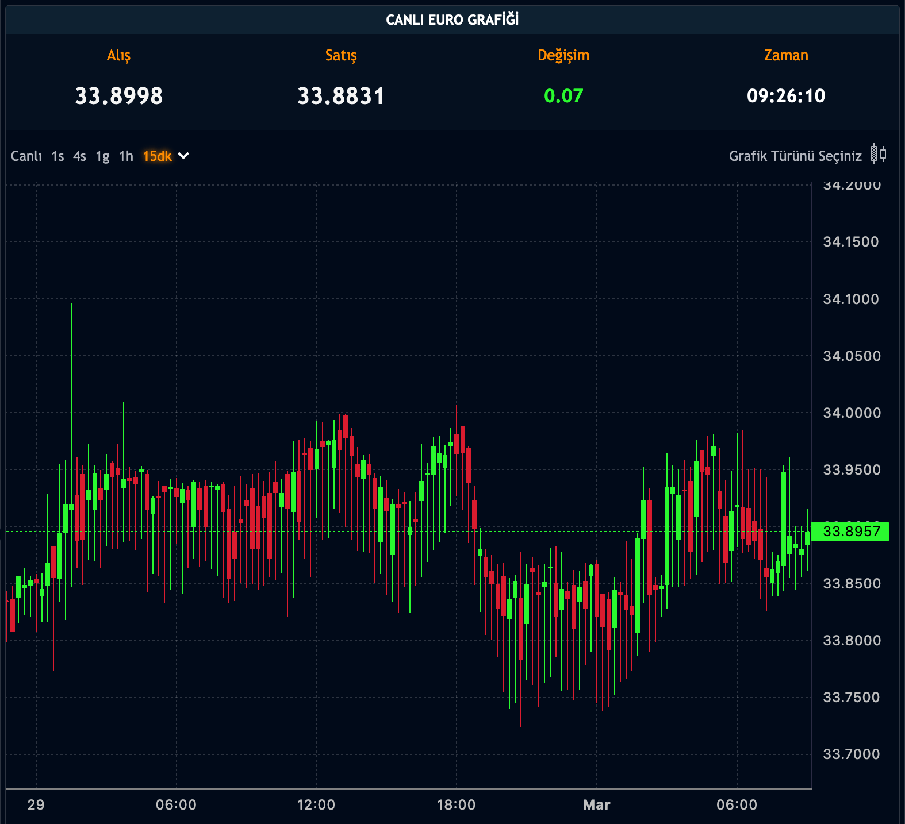905x824 pixels.
Task: Choose the 4s time range
Action: [x=79, y=156]
